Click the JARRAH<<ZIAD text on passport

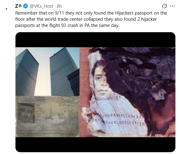[x=116, y=117]
